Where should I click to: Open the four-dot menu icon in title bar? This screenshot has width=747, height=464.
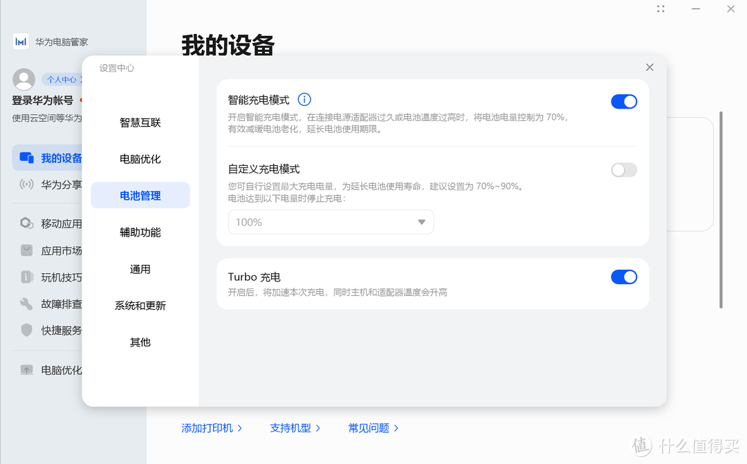(661, 9)
